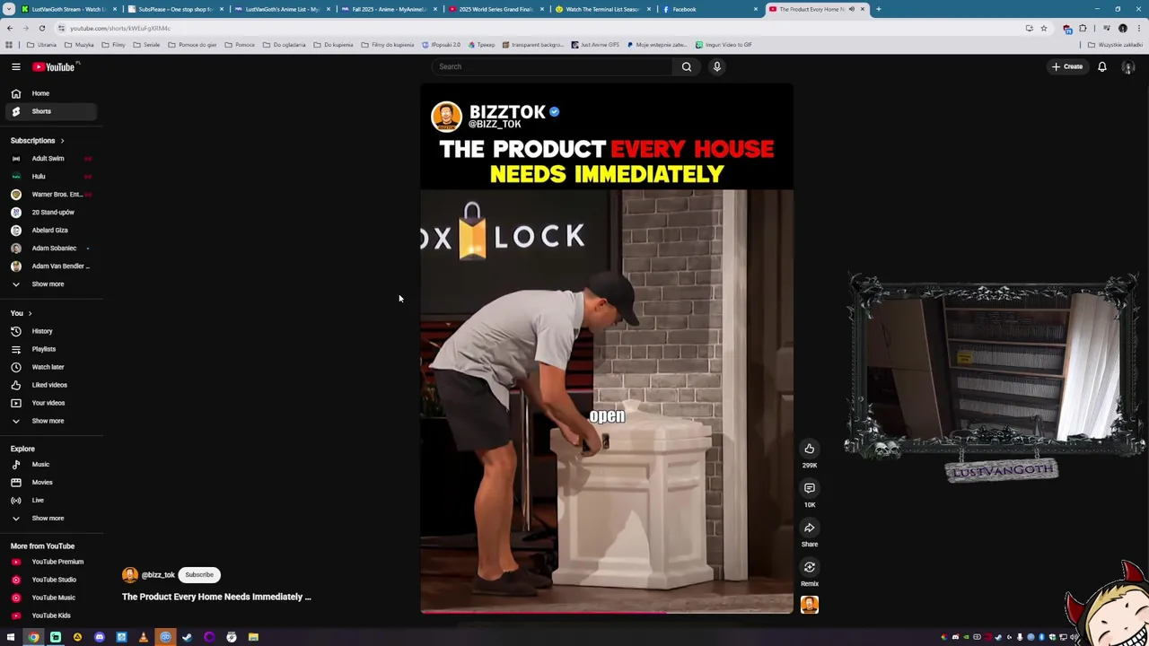Switch to 2025 World Series tab
Image resolution: width=1149 pixels, height=646 pixels.
496,9
